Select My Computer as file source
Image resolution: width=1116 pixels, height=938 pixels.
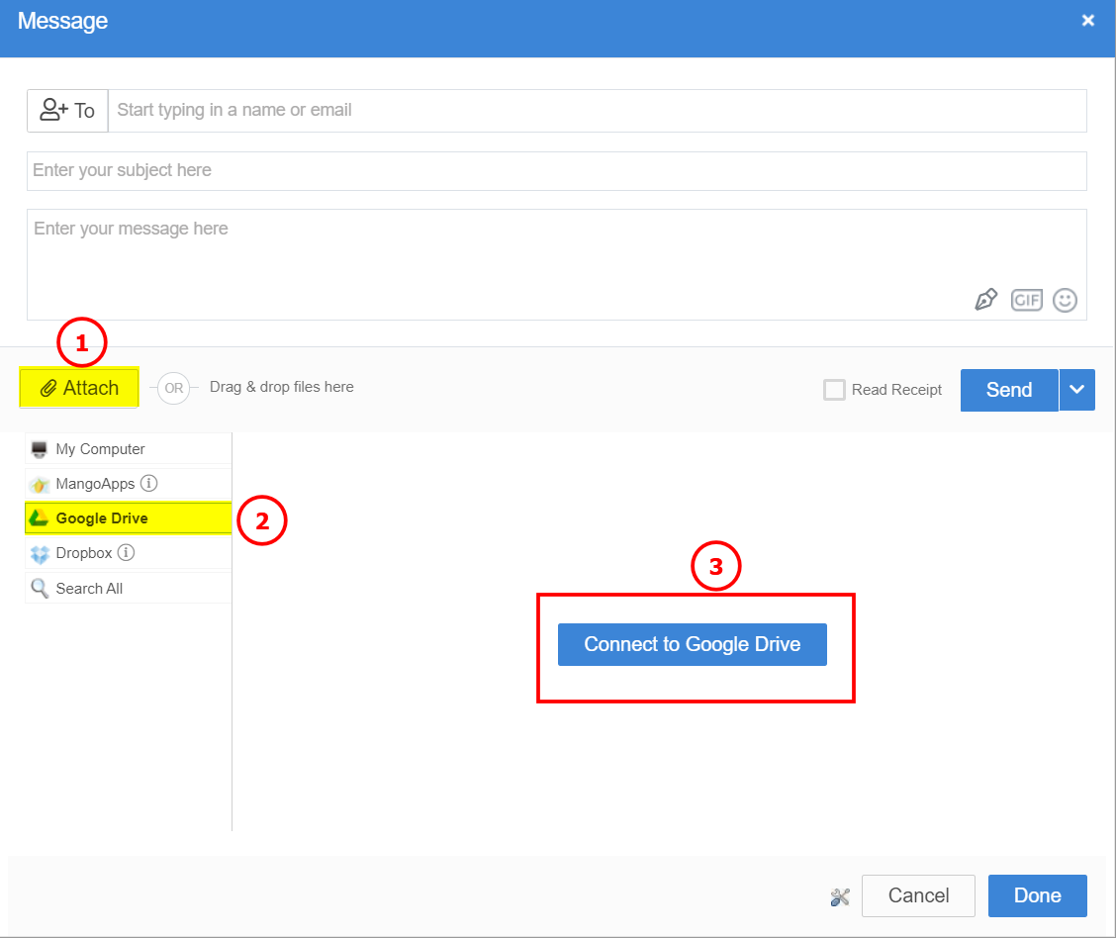tap(100, 449)
